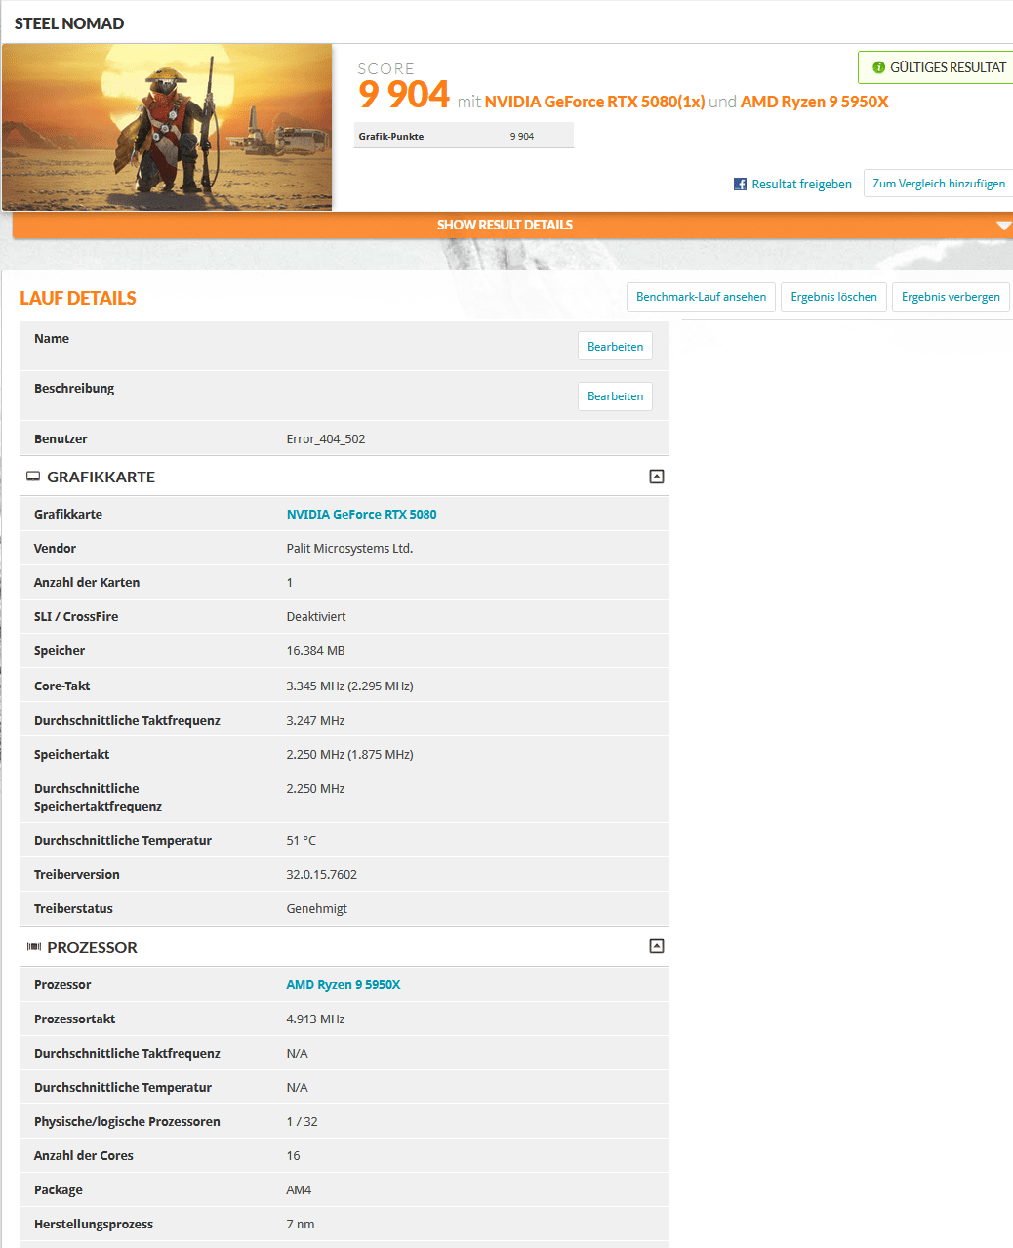This screenshot has width=1013, height=1248.
Task: Click the Steel Nomad benchmark thumbnail
Action: click(x=167, y=127)
